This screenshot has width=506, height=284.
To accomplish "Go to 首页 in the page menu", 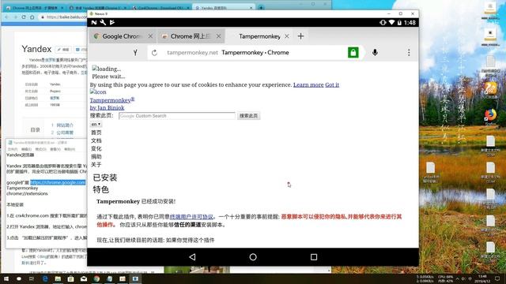I will [x=96, y=133].
